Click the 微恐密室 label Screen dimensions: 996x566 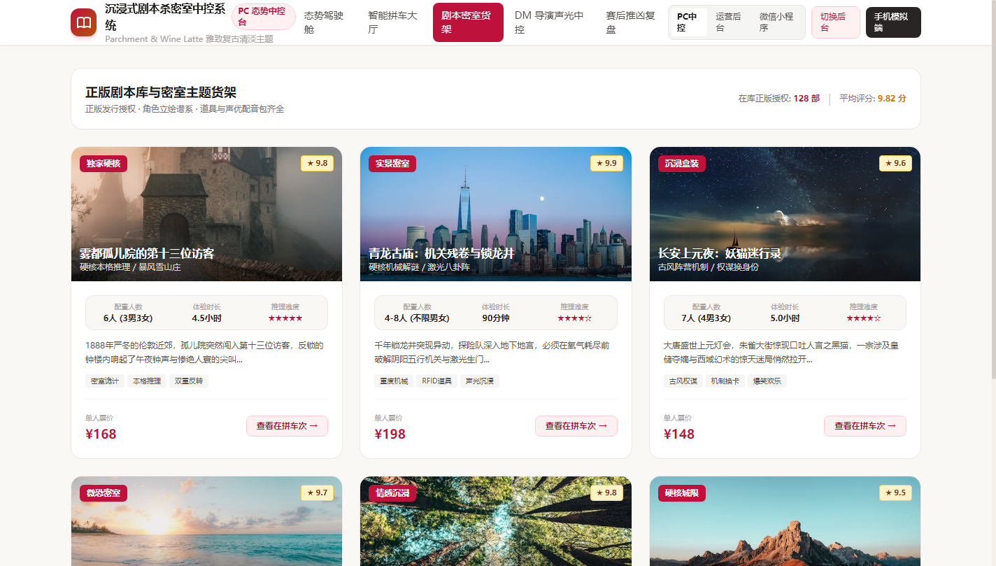(104, 493)
